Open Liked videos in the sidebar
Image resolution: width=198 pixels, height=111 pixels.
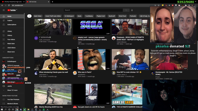12,48
